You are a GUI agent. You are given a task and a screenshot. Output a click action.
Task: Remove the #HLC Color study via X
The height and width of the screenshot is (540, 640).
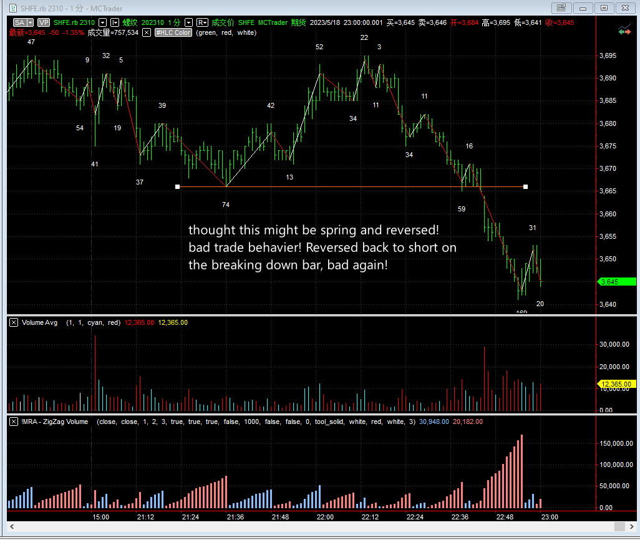(147, 32)
